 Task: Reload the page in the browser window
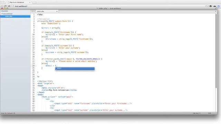pos(6,6)
